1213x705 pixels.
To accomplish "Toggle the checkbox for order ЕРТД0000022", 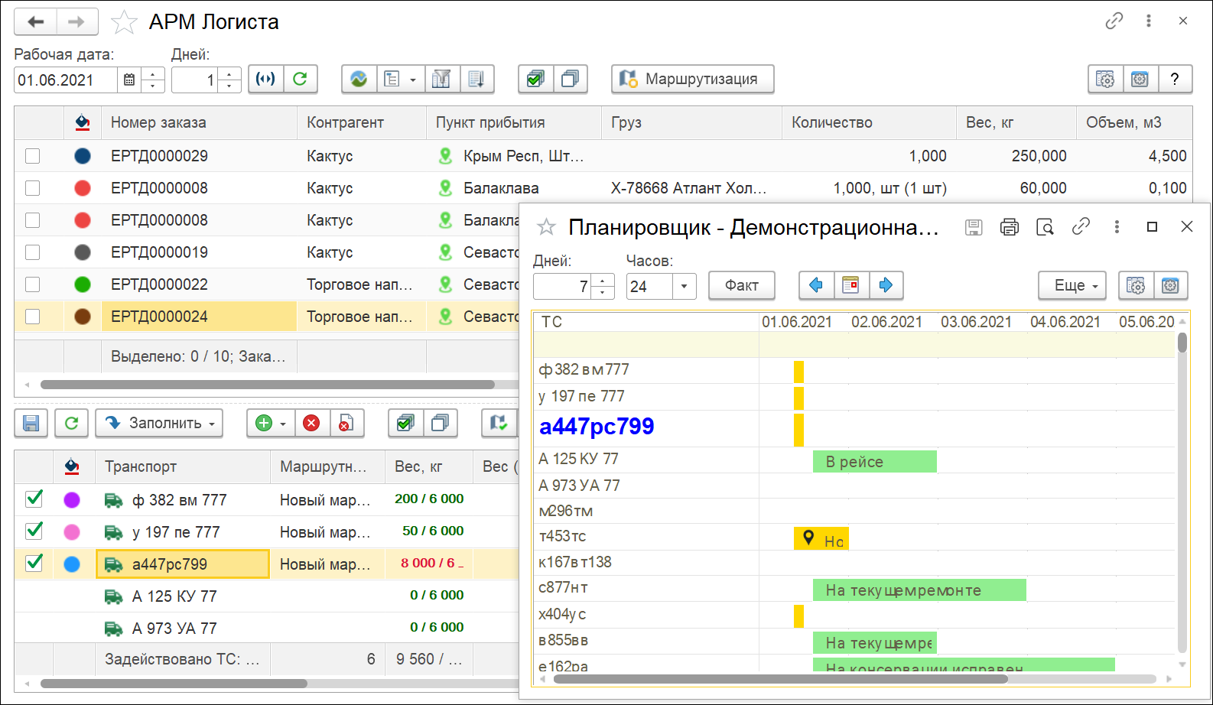I will tap(33, 284).
